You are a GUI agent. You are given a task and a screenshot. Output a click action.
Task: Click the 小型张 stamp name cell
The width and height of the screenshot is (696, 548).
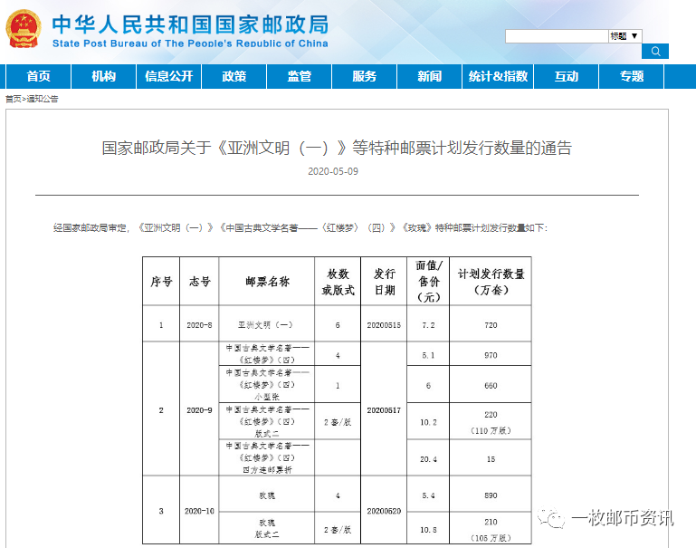click(x=267, y=385)
